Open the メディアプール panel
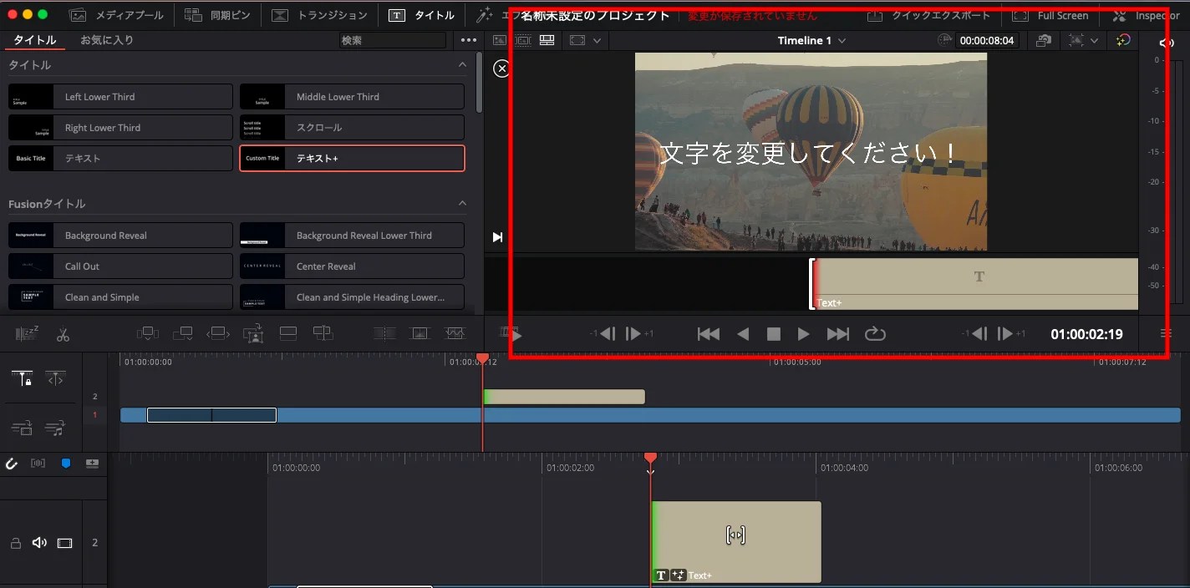 116,15
